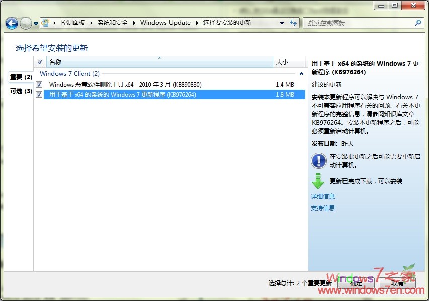
Task: Switch to the 重要 (2) category
Action: [20, 77]
